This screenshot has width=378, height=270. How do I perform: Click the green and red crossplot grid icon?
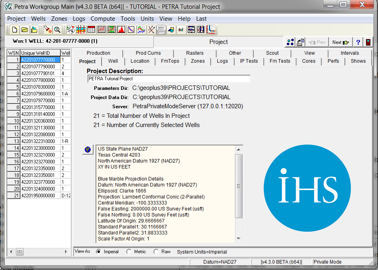(111, 30)
